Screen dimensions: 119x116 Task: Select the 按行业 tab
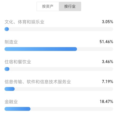[x=70, y=6]
